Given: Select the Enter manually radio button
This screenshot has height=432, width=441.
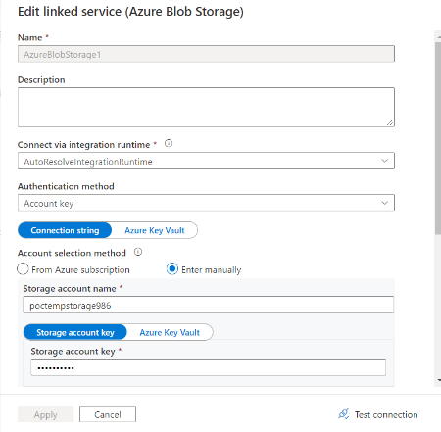Looking at the screenshot, I should pyautogui.click(x=172, y=269).
